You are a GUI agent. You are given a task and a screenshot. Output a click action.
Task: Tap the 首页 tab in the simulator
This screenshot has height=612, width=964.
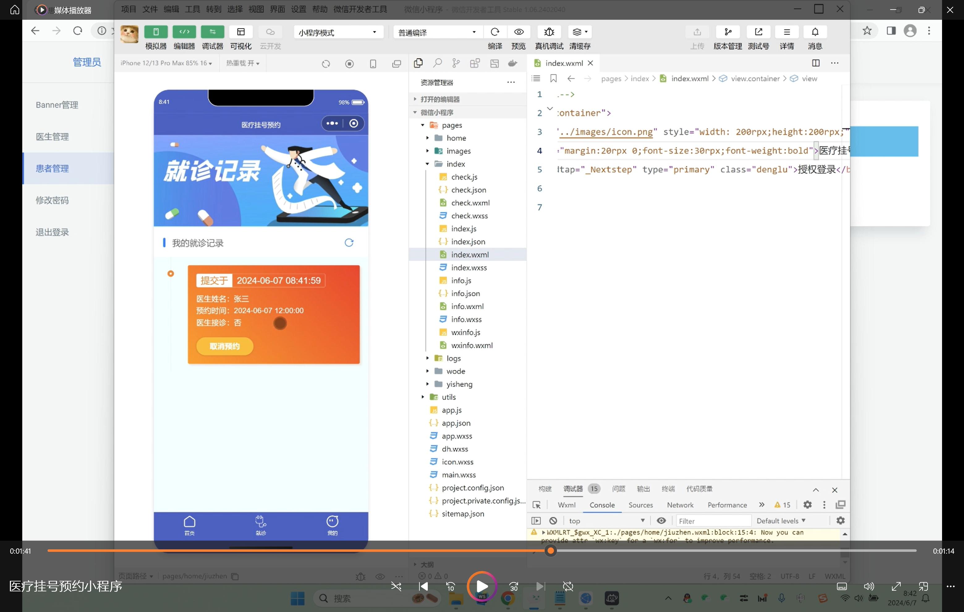[189, 526]
